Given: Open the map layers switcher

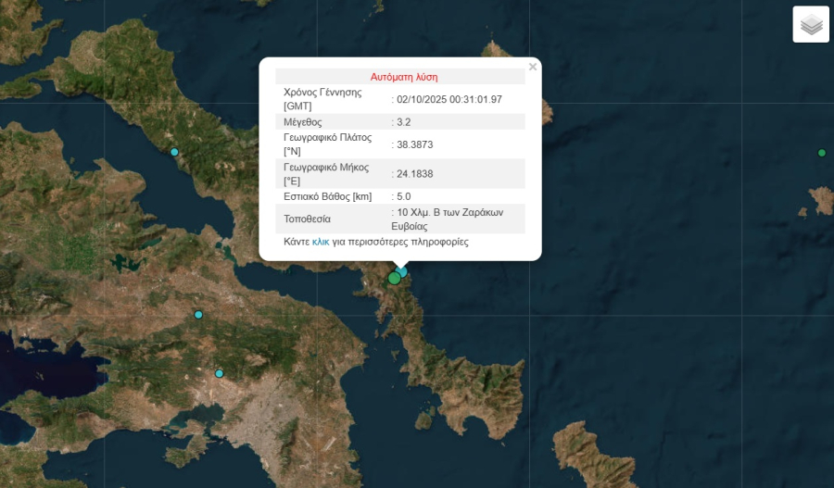Looking at the screenshot, I should 811,25.
